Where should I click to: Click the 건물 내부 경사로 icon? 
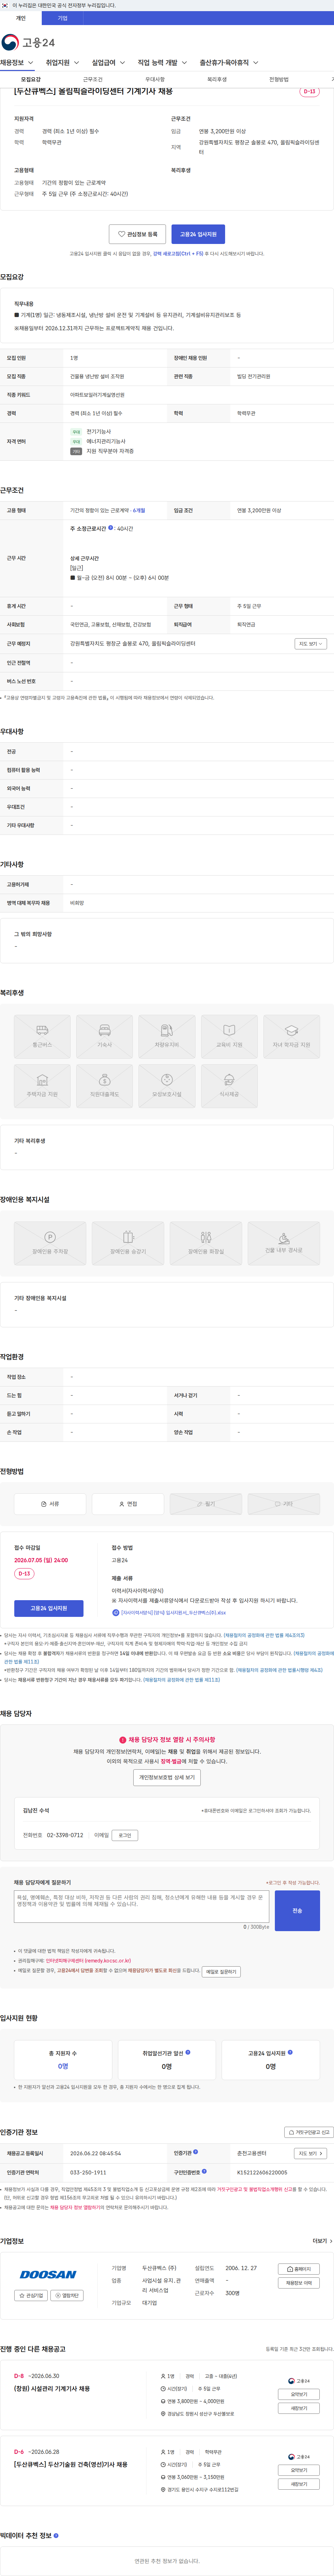pyautogui.click(x=284, y=1243)
